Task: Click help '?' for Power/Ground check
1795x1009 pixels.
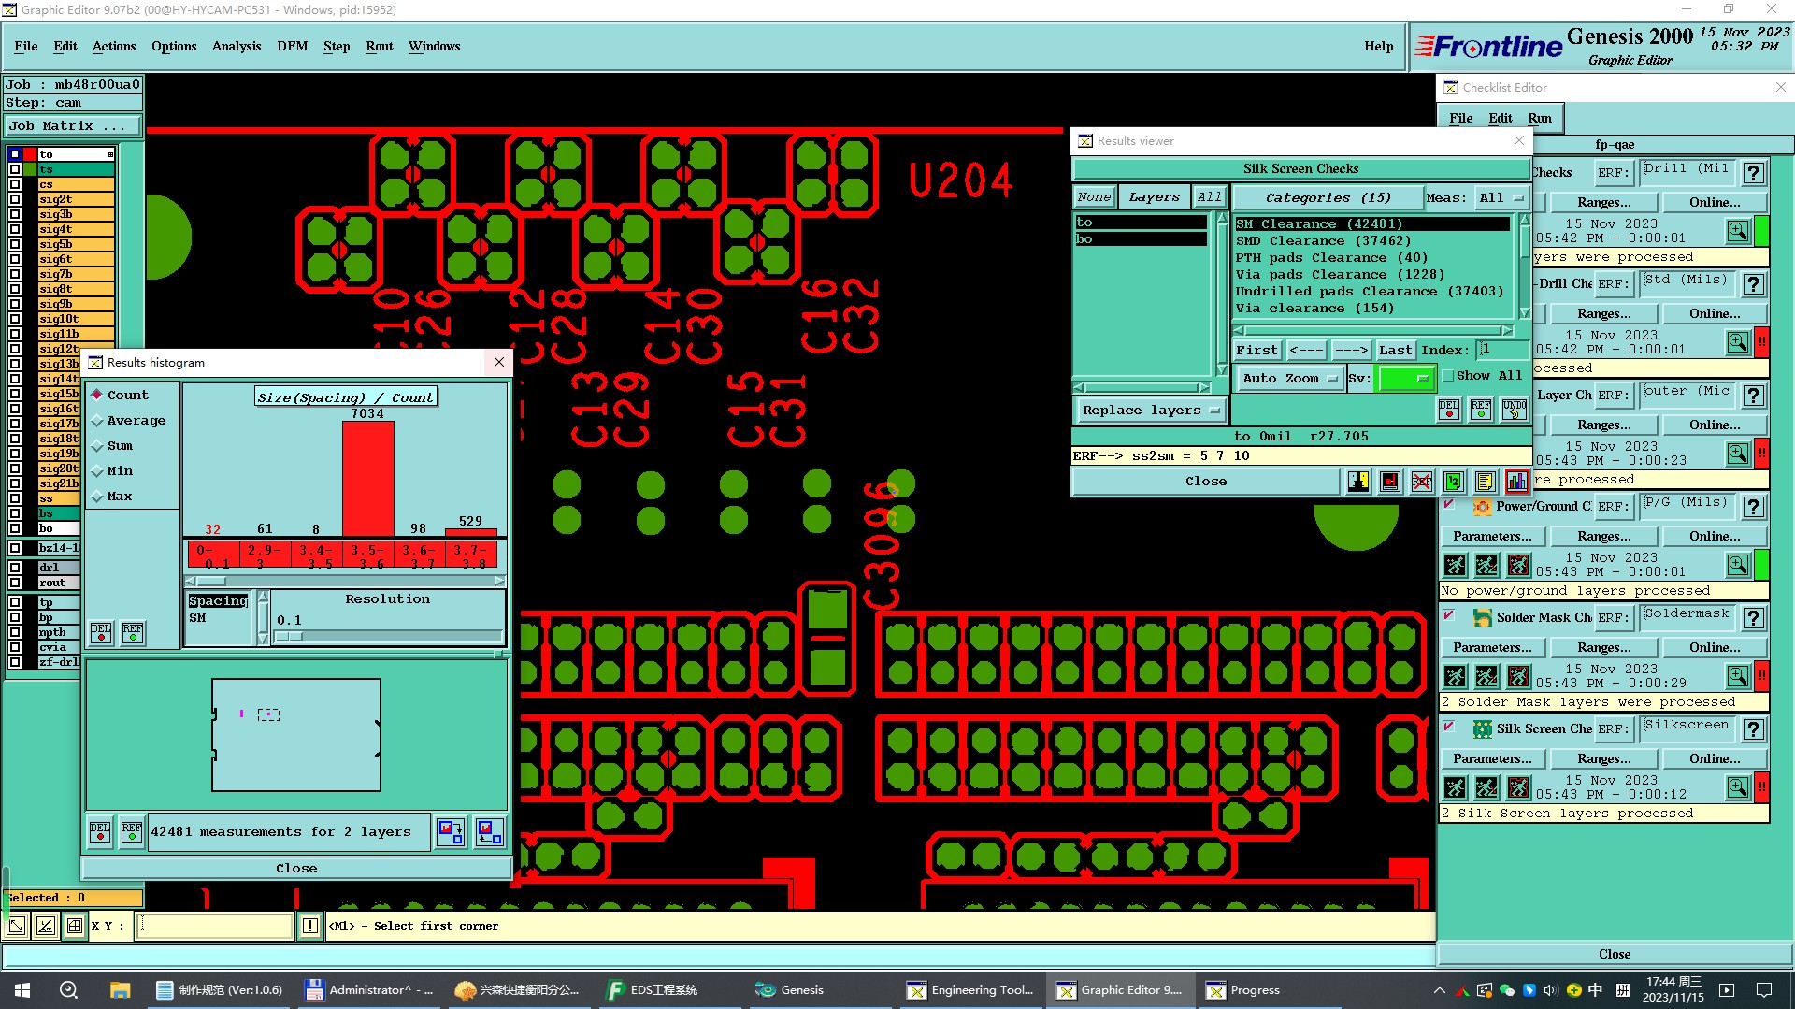Action: (x=1754, y=507)
